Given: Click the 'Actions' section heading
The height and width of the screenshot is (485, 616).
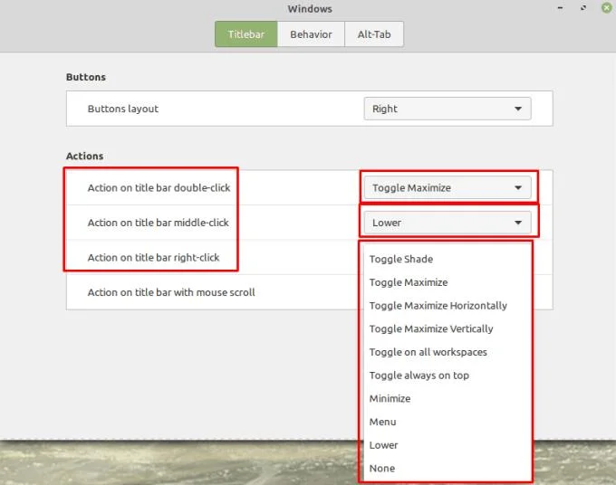Looking at the screenshot, I should [x=84, y=156].
